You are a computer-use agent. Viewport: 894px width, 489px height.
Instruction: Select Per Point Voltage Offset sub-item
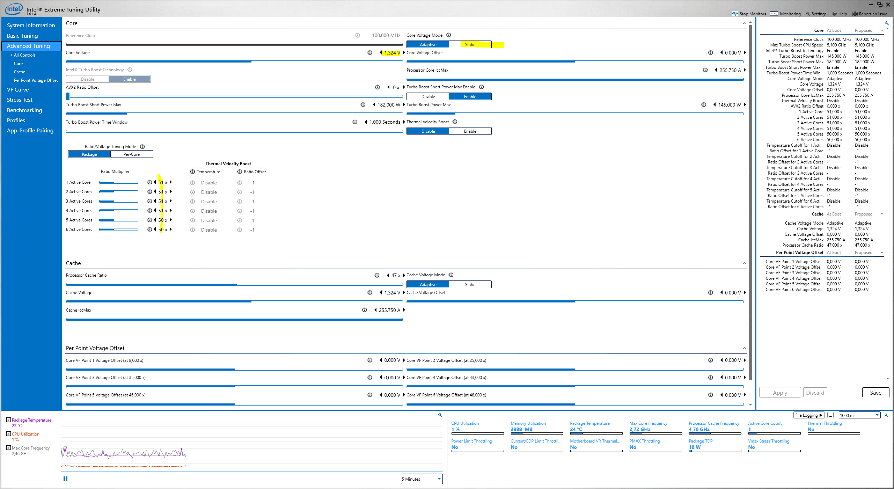[x=36, y=80]
